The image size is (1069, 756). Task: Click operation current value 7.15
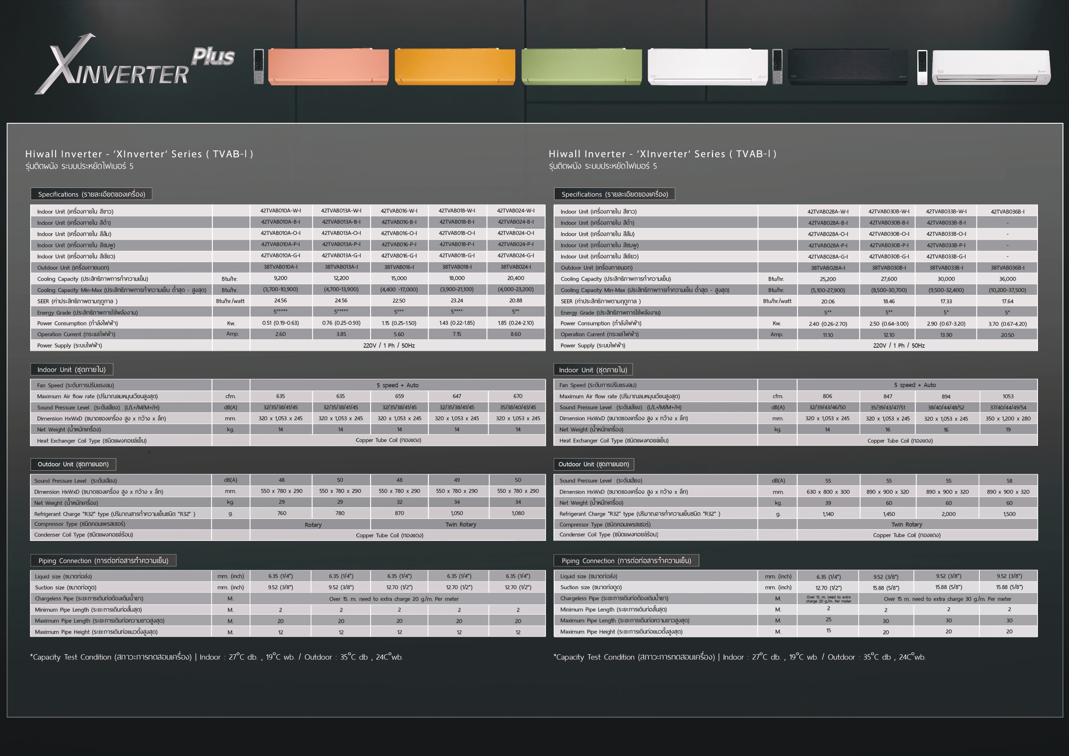click(457, 334)
